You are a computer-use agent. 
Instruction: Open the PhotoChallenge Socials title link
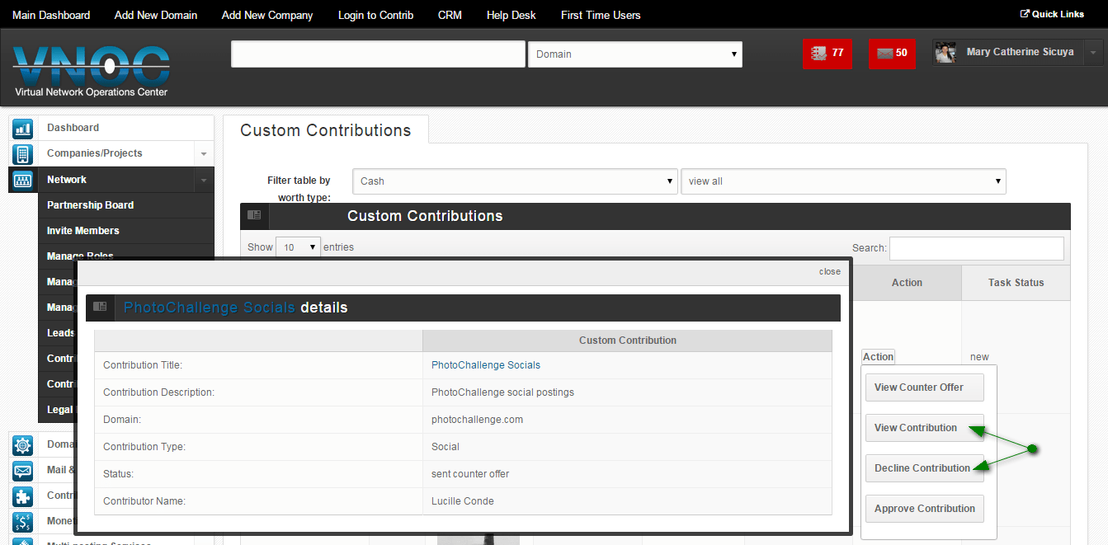(210, 308)
